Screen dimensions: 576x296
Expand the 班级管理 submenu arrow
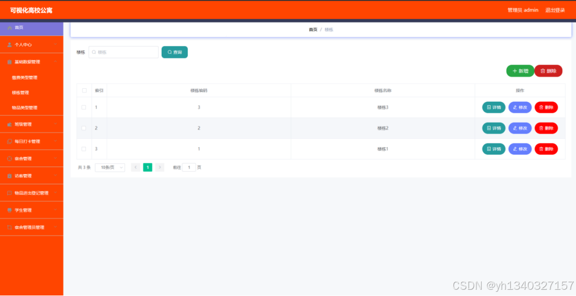point(55,124)
